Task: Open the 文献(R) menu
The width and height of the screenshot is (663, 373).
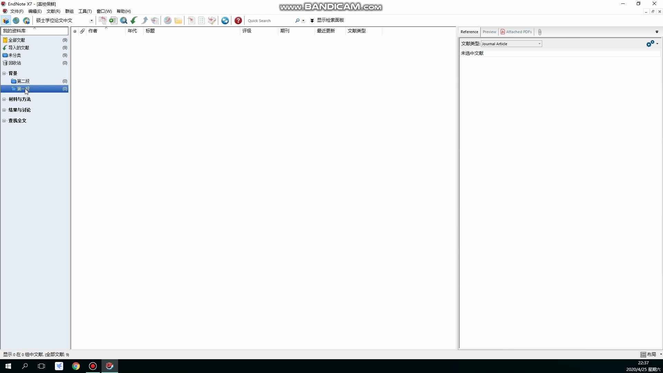Action: pyautogui.click(x=54, y=11)
